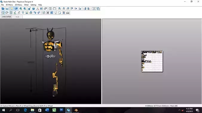Click the open-book fold icon
Screen dimensions: 202x113
click(44, 13)
